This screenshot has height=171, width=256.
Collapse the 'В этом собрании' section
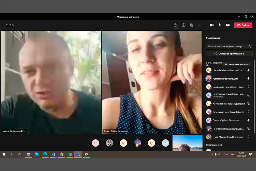[205, 64]
